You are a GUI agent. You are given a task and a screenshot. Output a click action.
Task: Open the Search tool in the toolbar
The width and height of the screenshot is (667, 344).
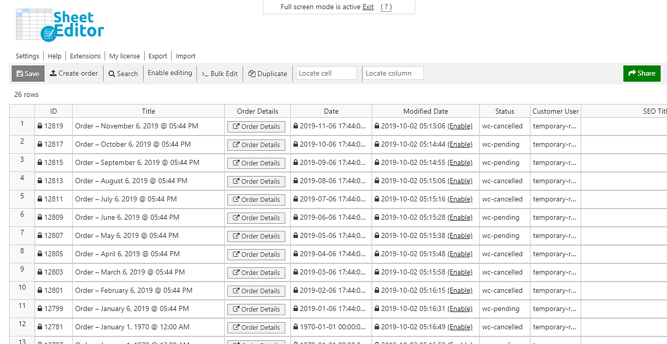point(123,74)
